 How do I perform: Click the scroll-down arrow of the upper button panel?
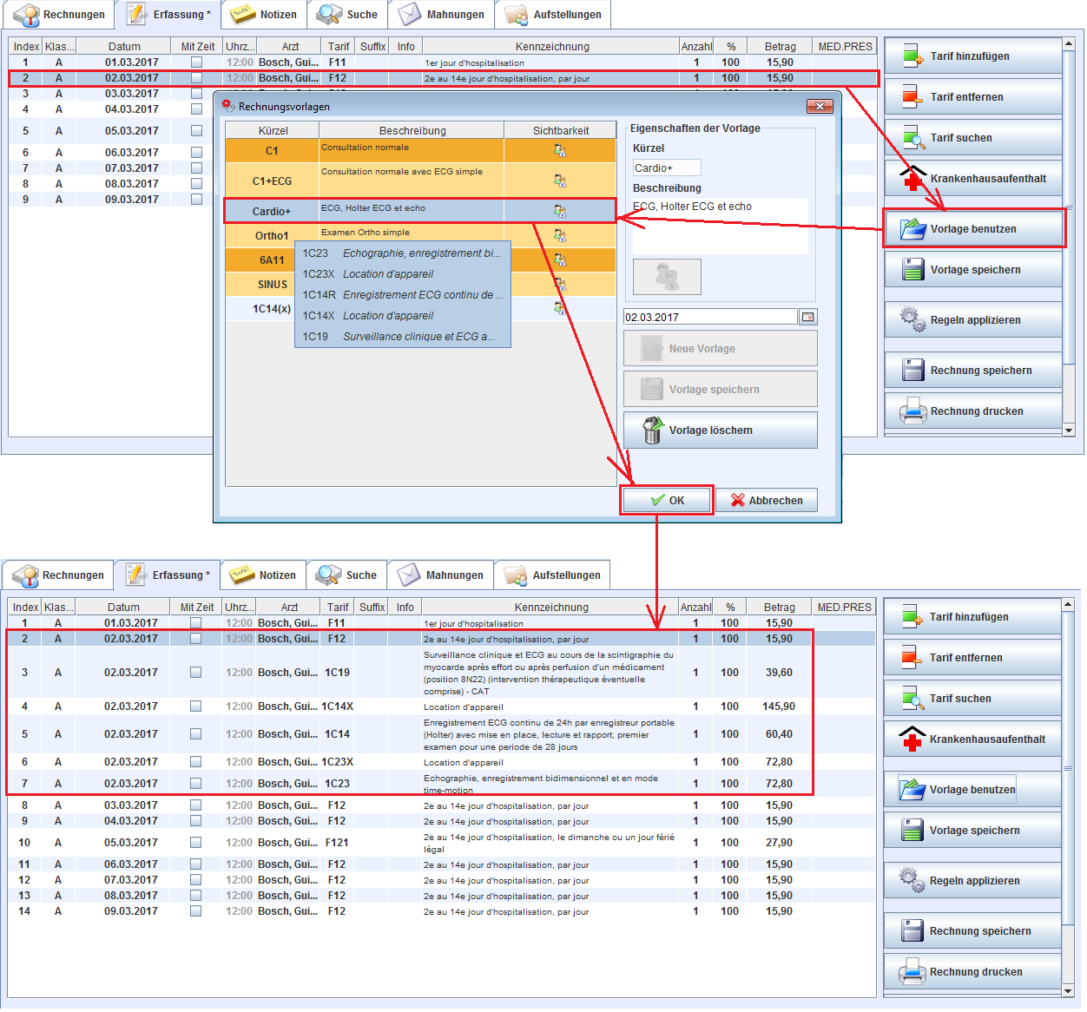click(1069, 430)
